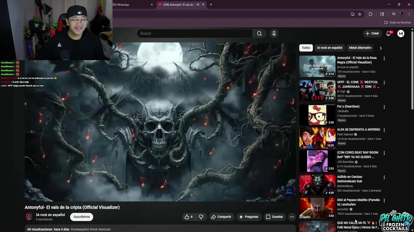Open options for For u (heartless) video

click(384, 107)
